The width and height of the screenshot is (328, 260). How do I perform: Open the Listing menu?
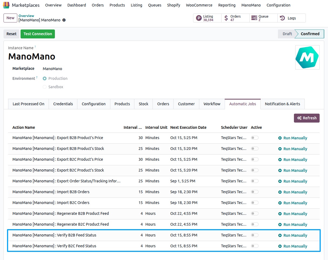coord(136,5)
